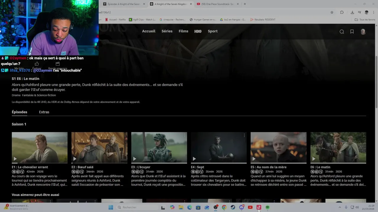
Task: Click the browser address bar
Action: tap(213, 12)
